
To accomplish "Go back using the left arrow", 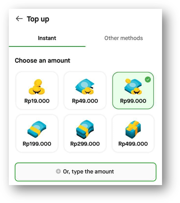I will pyautogui.click(x=19, y=19).
